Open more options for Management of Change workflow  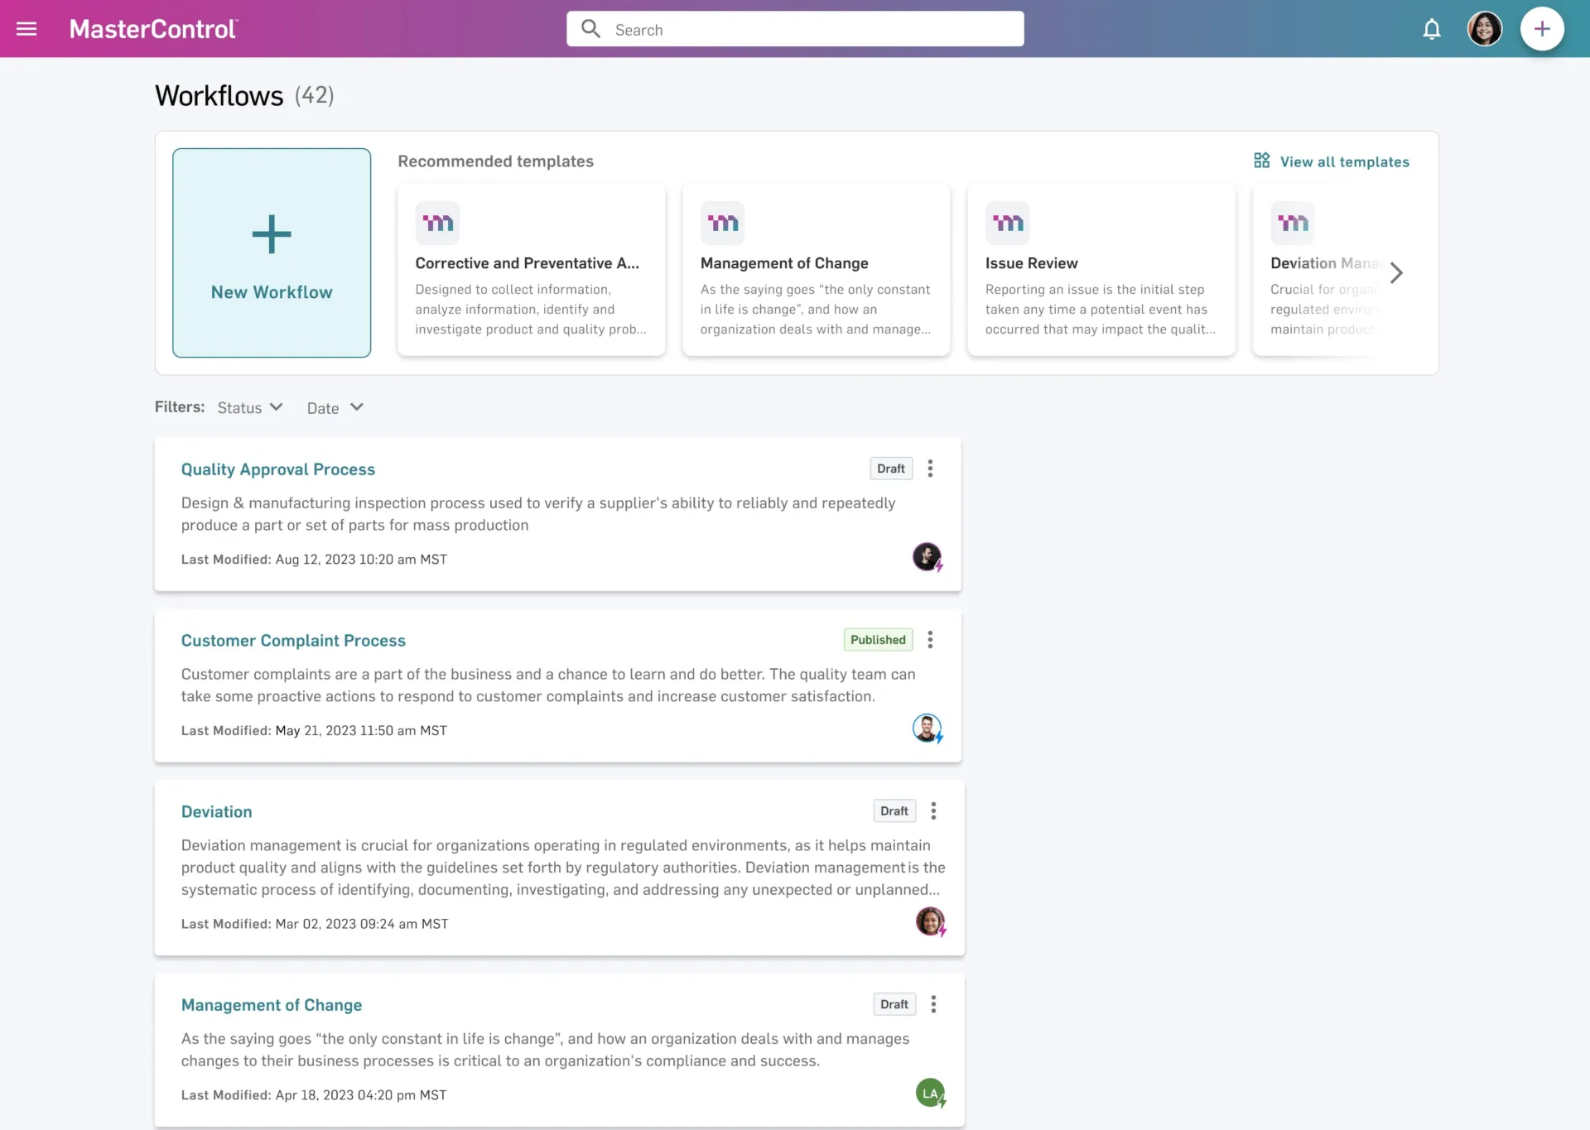click(933, 1004)
